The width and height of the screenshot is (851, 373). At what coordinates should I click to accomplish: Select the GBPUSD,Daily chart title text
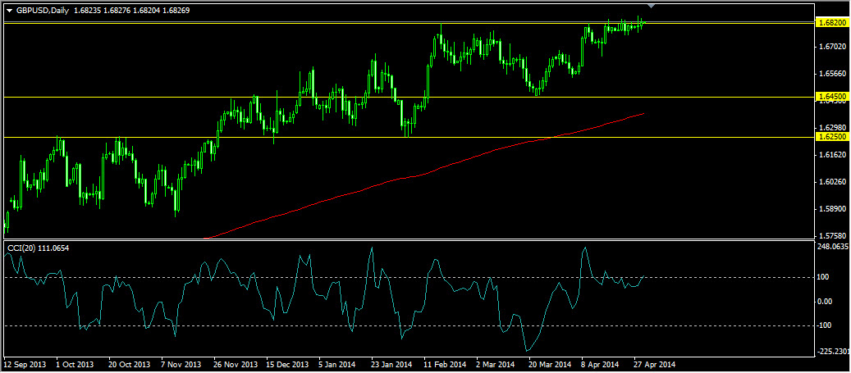[x=39, y=10]
